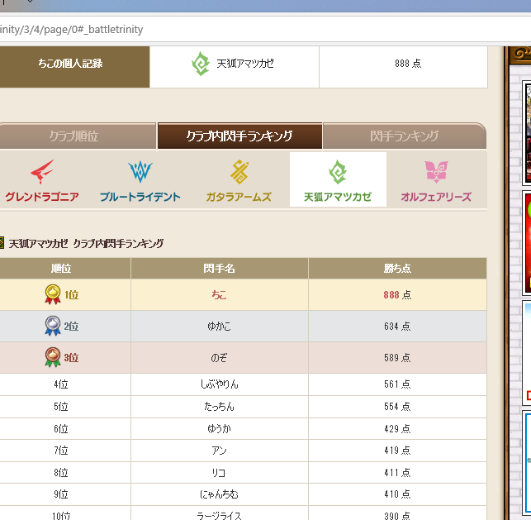
Task: Select the ガタラアームズ club icon
Action: tap(239, 172)
